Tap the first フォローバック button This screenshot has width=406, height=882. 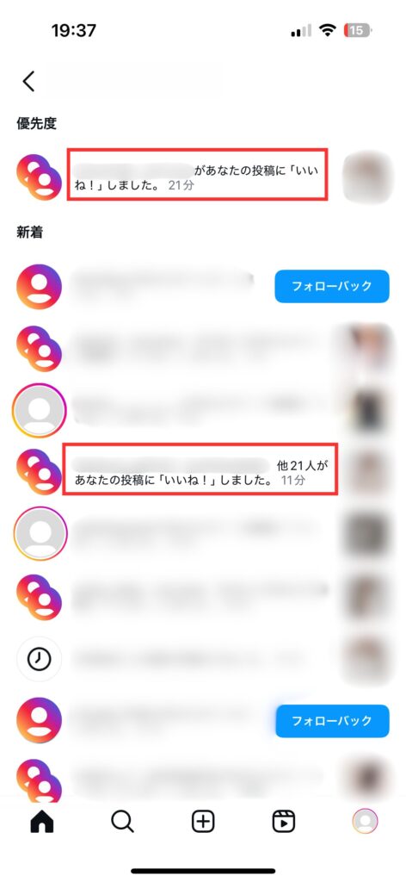pos(332,286)
